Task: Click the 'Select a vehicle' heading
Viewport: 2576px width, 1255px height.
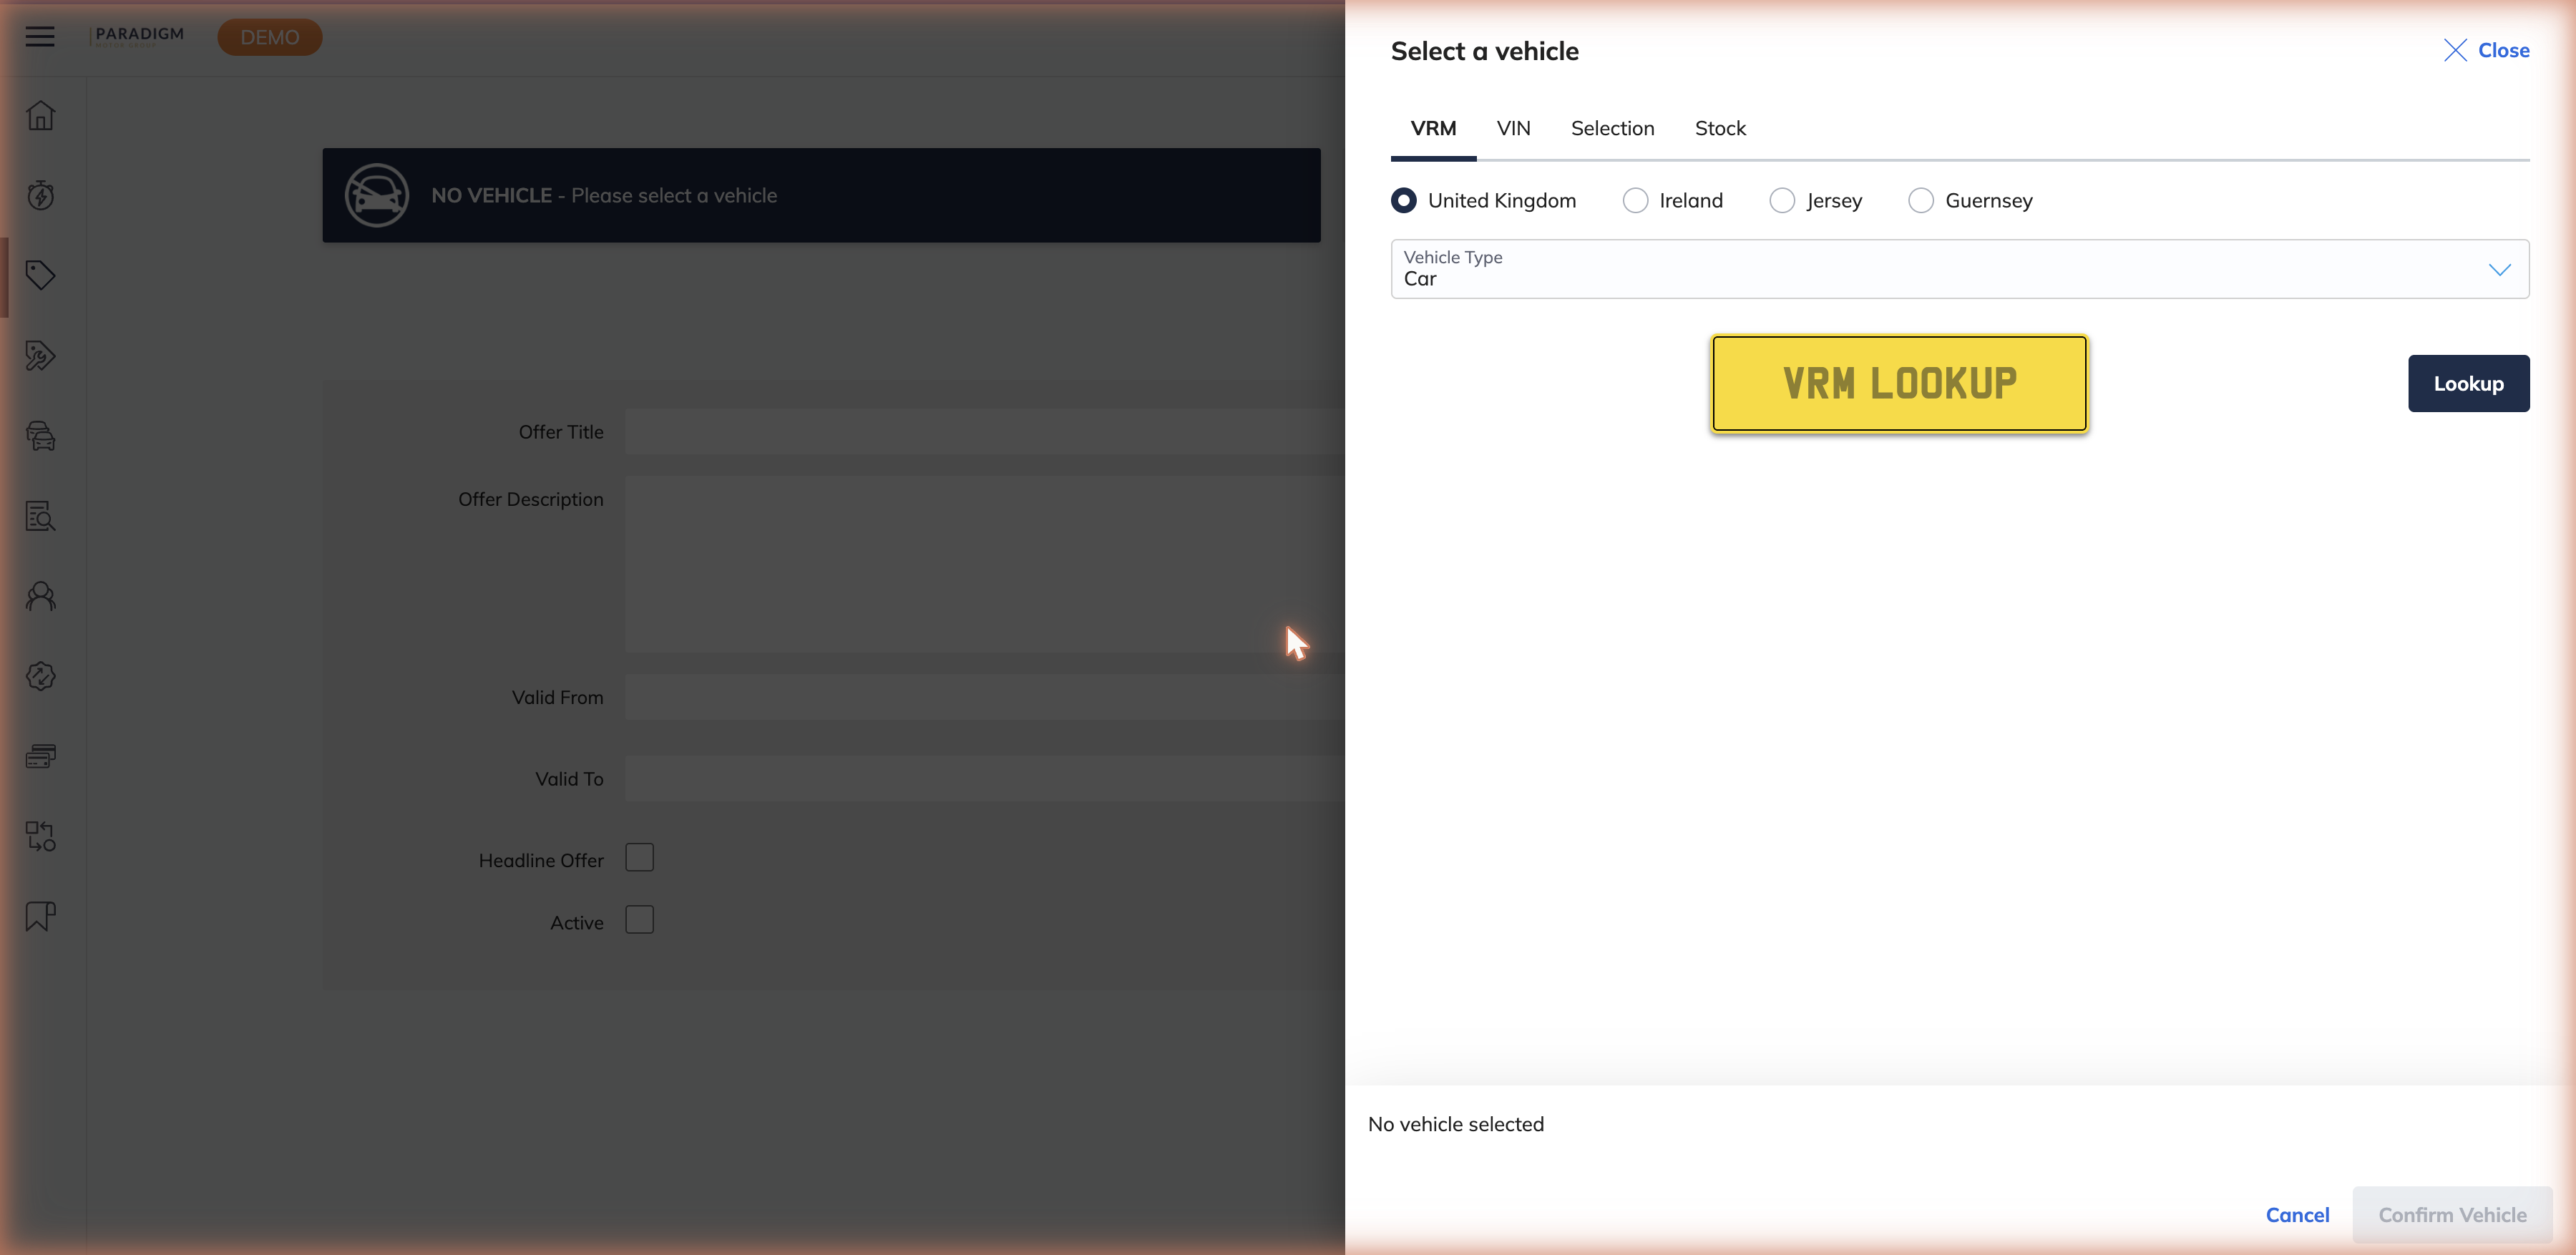Action: [1485, 51]
